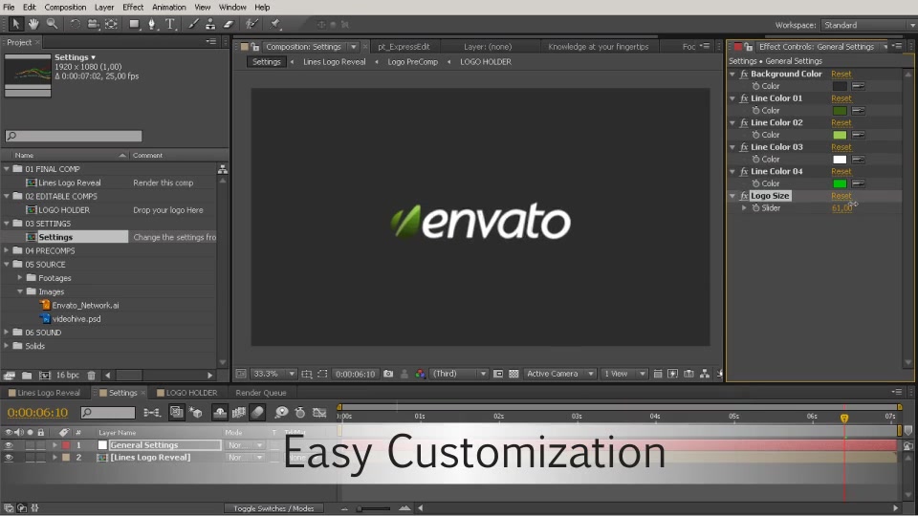Open the Active Camera view dropdown
The height and width of the screenshot is (516, 918).
pyautogui.click(x=559, y=374)
